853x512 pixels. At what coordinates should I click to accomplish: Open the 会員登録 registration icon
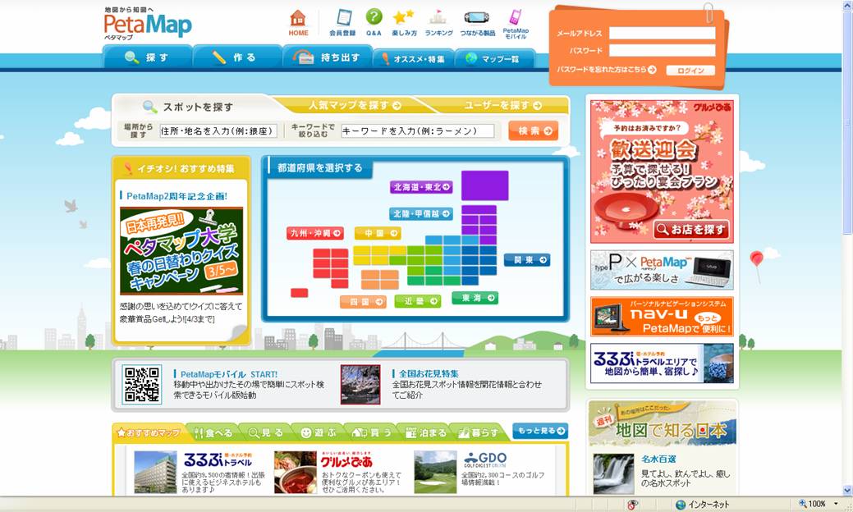click(344, 17)
